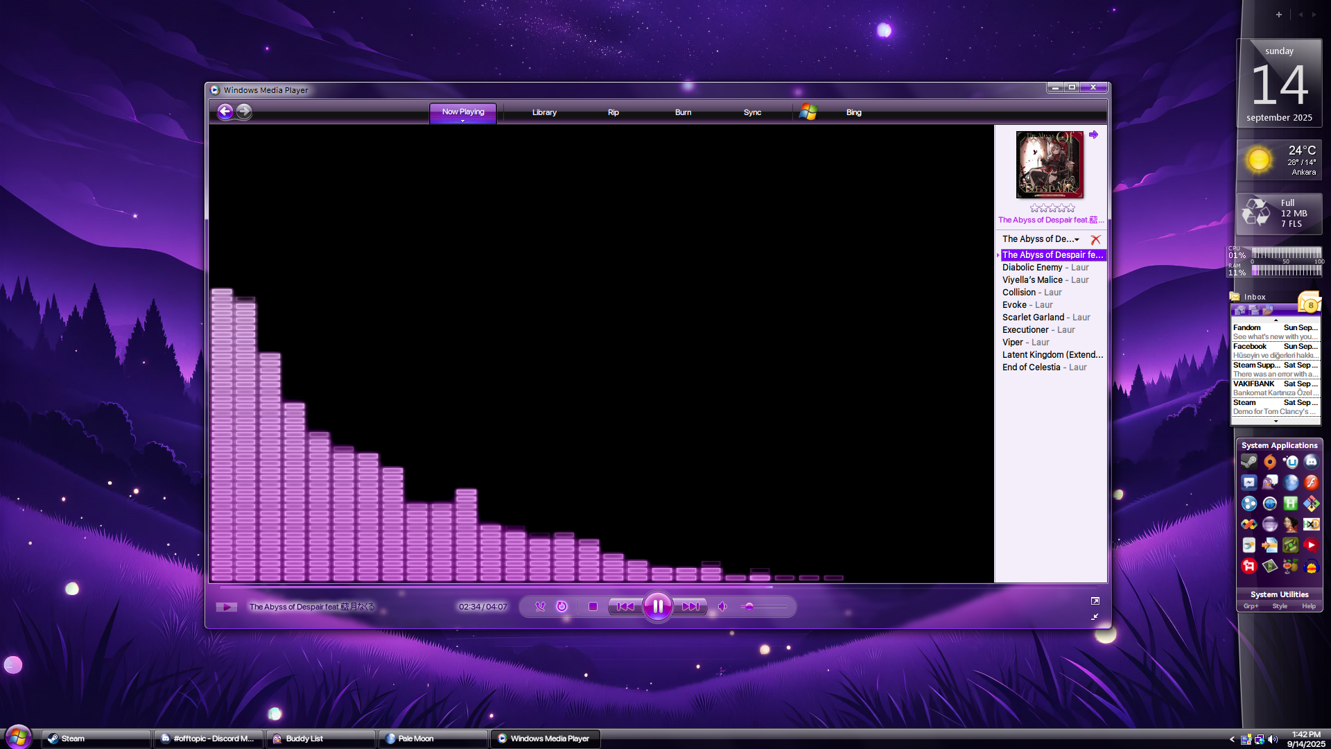Viewport: 1331px width, 749px height.
Task: Switch to the Now Playing tab
Action: click(463, 112)
